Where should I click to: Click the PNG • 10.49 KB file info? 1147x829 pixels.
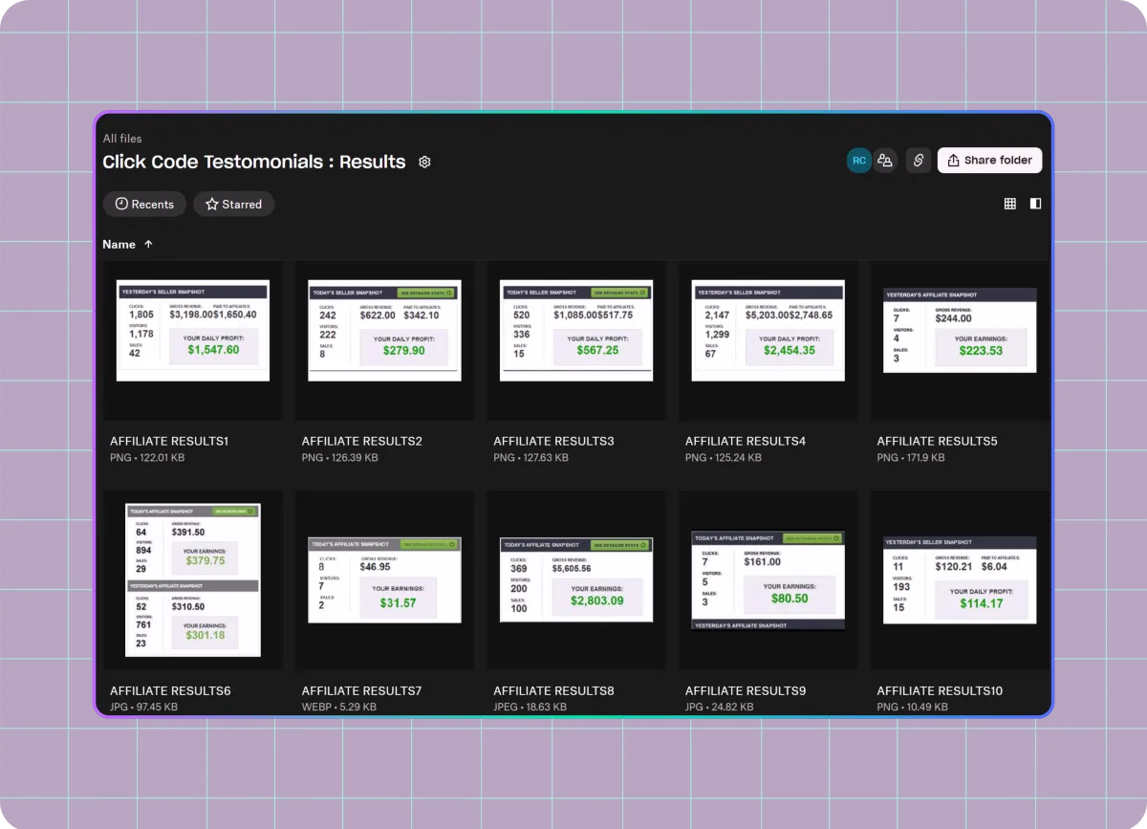(912, 708)
